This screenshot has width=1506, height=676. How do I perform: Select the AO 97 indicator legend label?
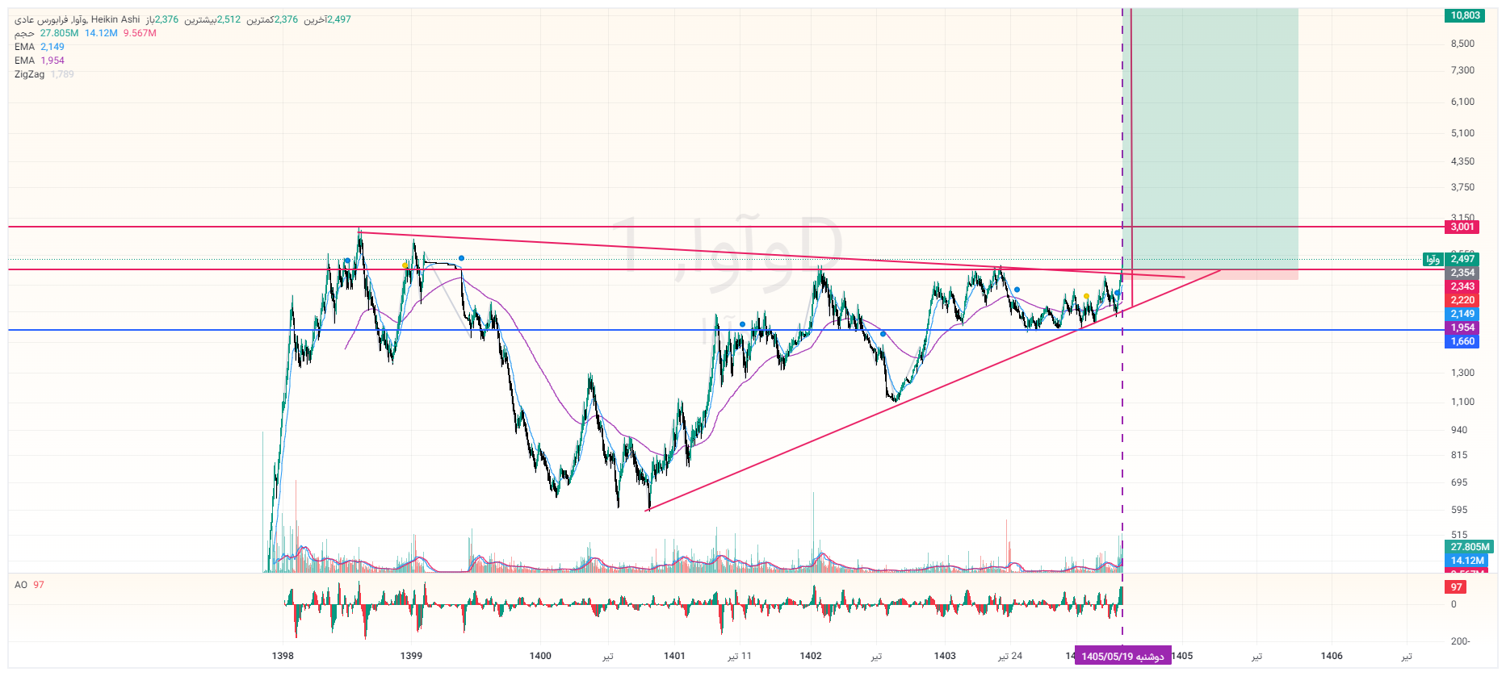[x=29, y=585]
